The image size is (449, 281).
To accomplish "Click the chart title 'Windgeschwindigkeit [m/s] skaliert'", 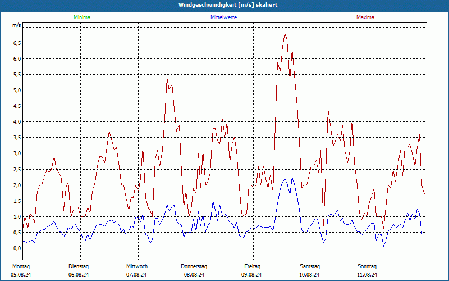I will [x=228, y=5].
